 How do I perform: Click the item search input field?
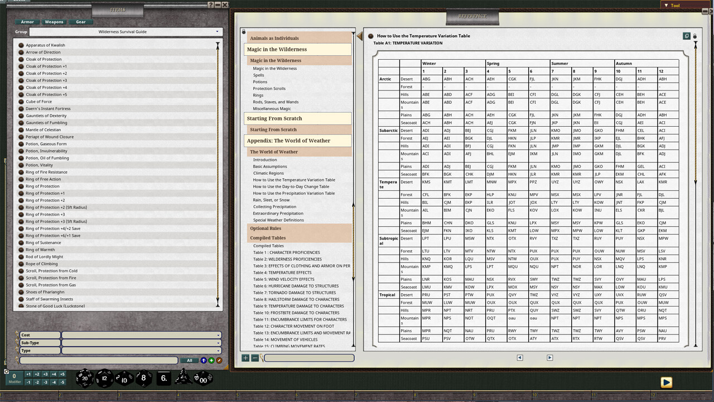coord(98,360)
